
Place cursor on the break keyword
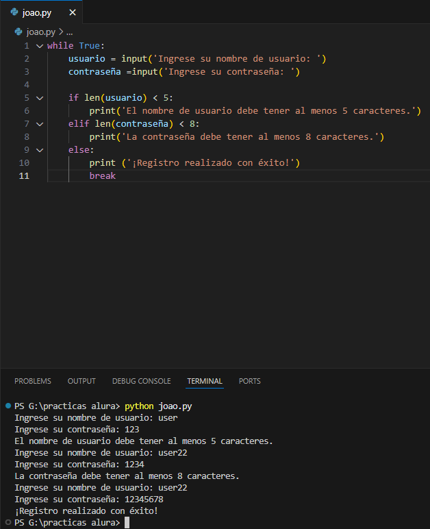click(103, 176)
